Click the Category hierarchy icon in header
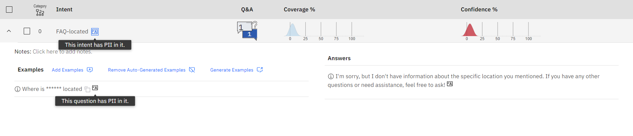 tap(40, 13)
